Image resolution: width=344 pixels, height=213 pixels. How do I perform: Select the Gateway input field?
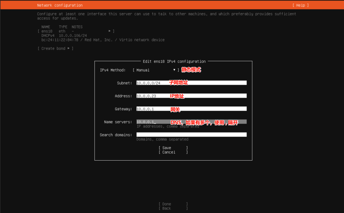191,109
